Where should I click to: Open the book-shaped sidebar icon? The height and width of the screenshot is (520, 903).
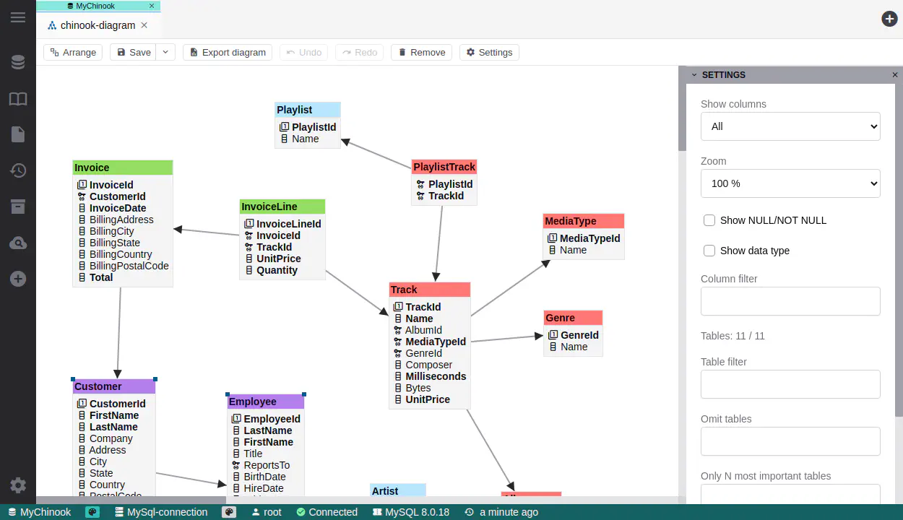tap(18, 99)
